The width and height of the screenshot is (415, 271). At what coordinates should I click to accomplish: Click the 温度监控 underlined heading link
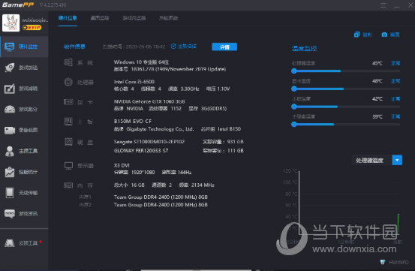[304, 49]
